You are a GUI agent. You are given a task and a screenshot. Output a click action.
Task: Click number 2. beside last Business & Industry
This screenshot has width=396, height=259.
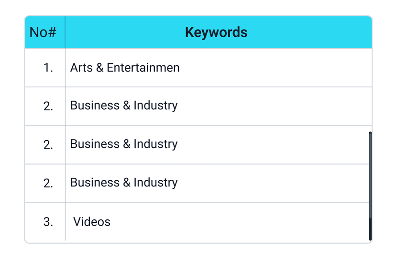coord(48,184)
